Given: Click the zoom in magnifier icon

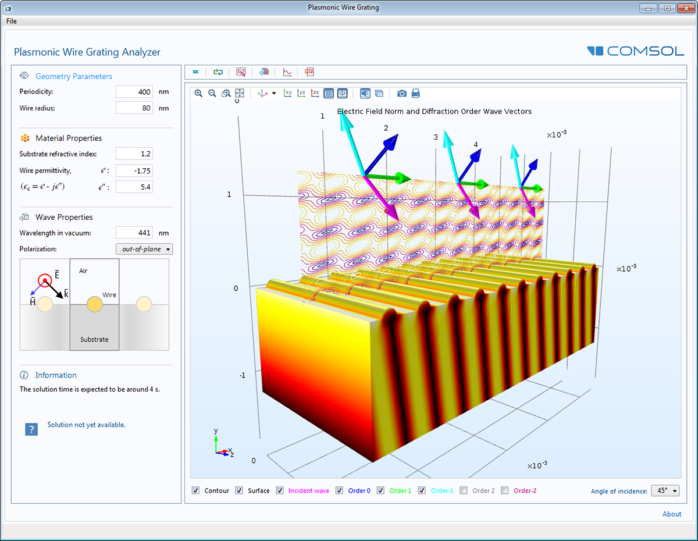Looking at the screenshot, I should [x=198, y=93].
